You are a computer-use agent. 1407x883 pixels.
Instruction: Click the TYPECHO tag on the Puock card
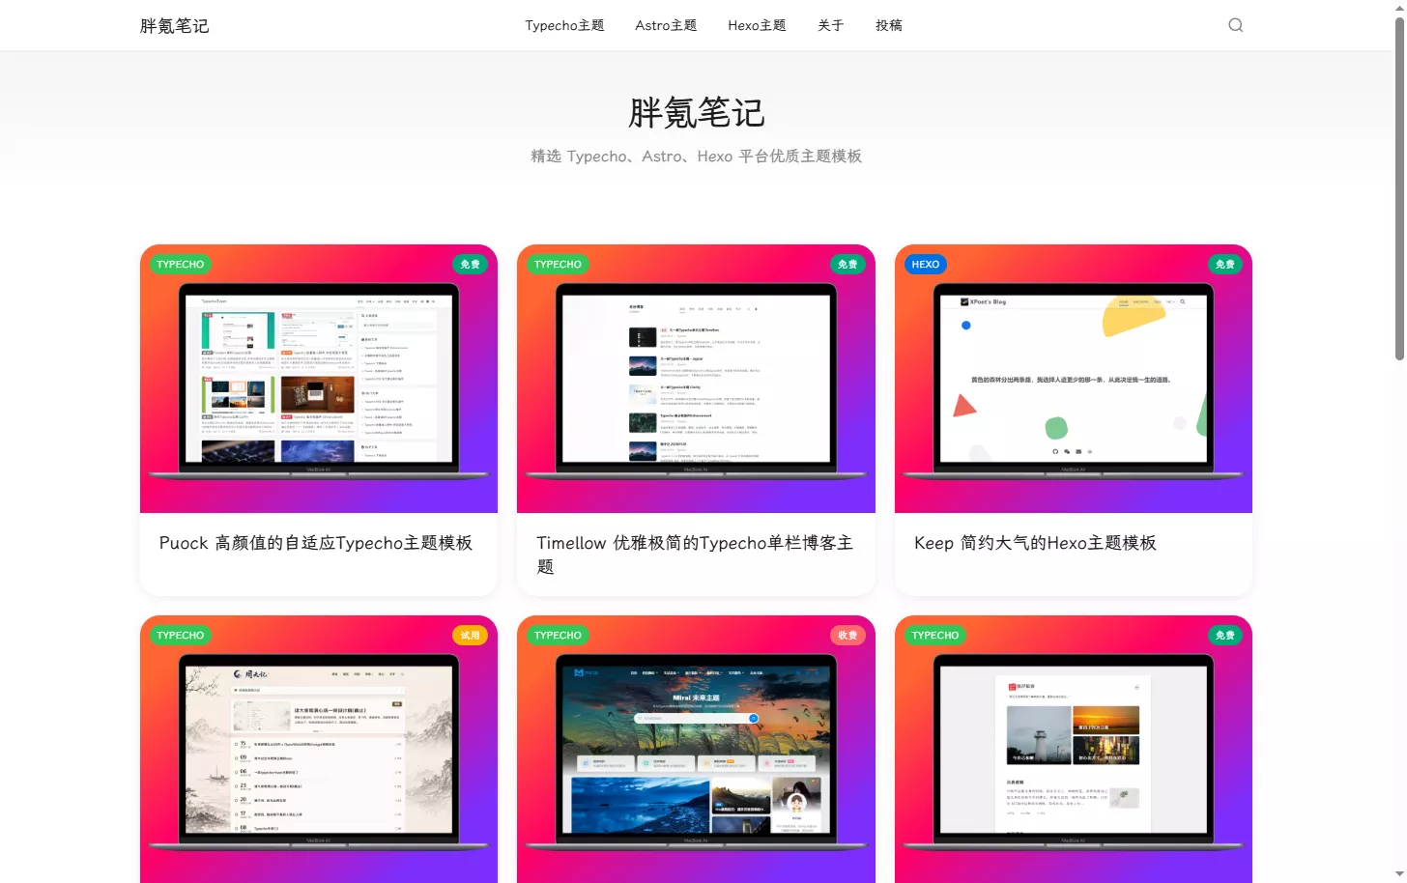pos(180,264)
